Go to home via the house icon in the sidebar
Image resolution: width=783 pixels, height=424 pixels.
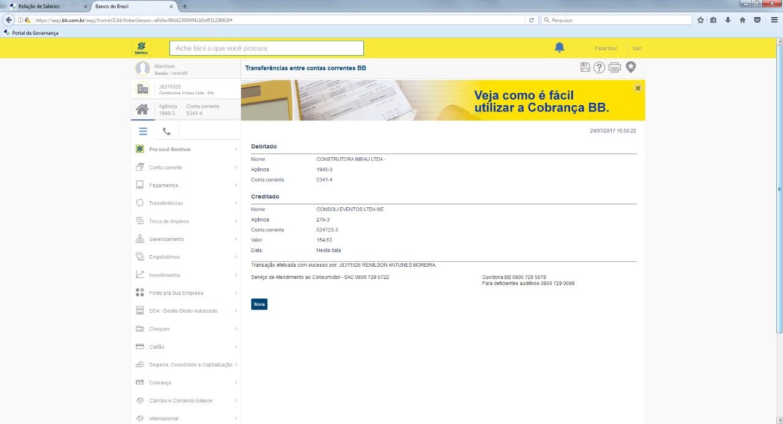coord(142,110)
